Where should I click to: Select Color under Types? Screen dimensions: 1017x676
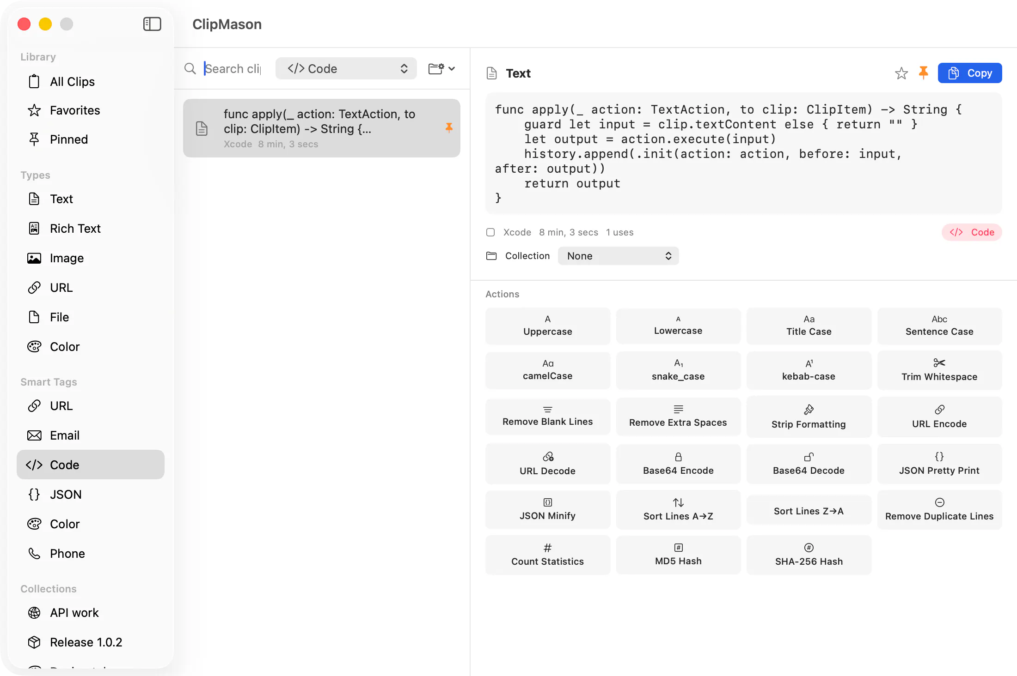point(91,347)
